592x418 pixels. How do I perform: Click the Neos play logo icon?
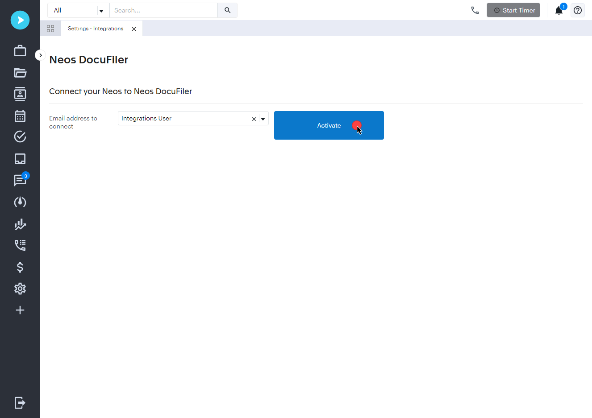click(20, 20)
